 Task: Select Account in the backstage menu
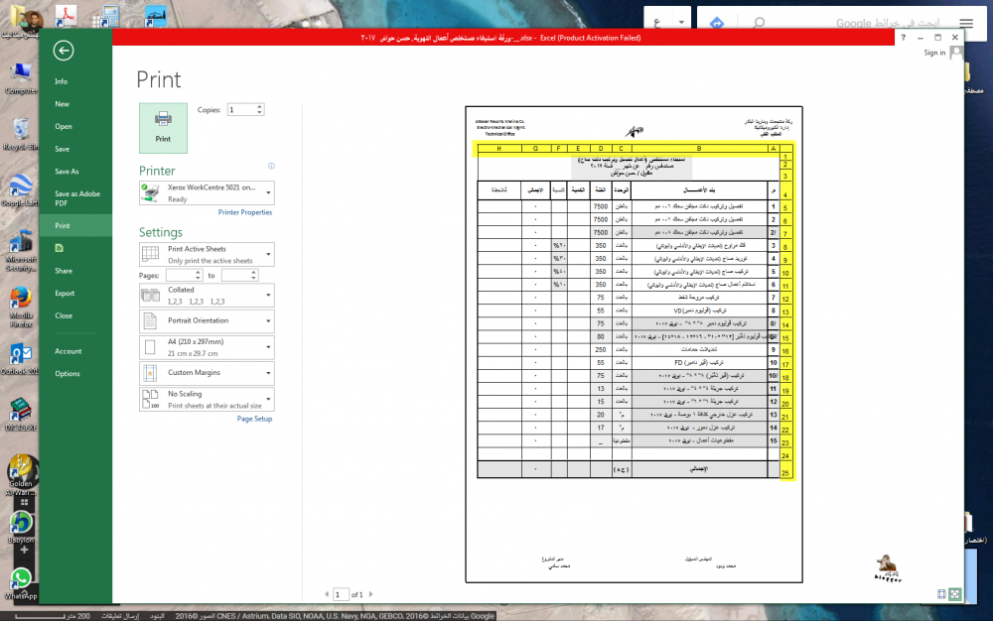pos(68,351)
